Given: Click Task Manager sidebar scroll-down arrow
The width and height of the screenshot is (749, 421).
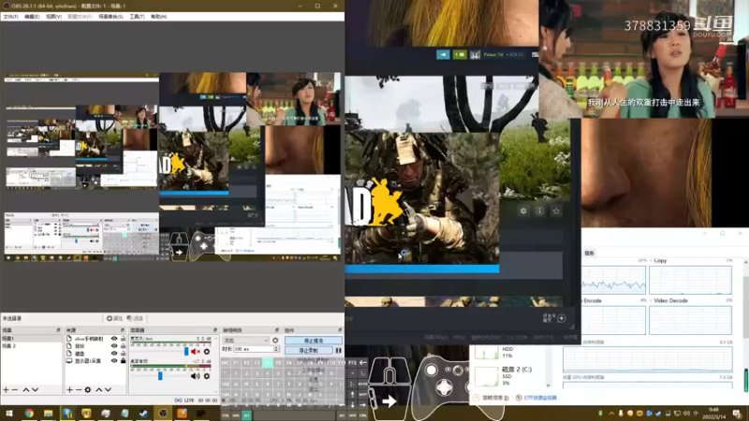Looking at the screenshot, I should 548,385.
